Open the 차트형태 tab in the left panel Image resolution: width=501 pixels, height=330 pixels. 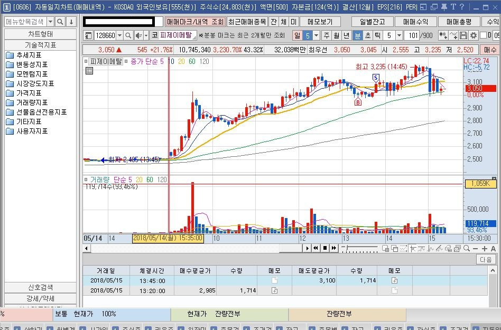coord(40,34)
